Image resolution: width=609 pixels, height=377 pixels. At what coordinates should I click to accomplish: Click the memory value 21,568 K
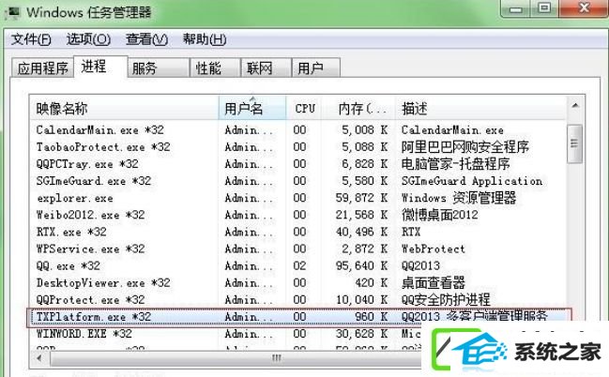pos(361,215)
